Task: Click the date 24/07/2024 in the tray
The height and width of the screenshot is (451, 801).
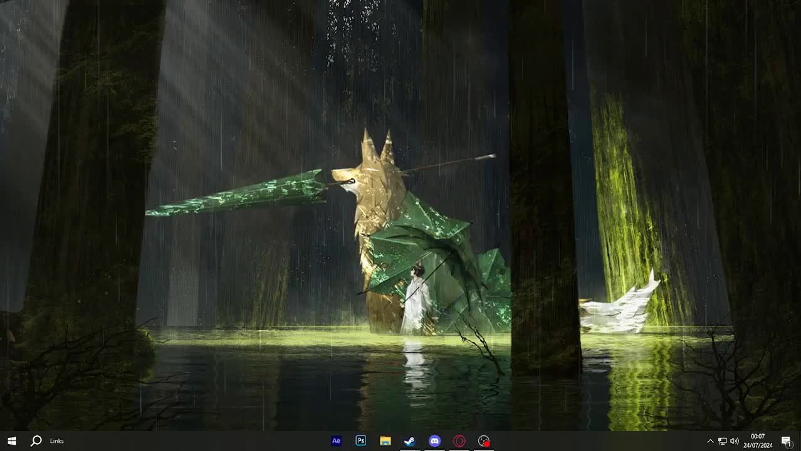Action: tap(758, 444)
